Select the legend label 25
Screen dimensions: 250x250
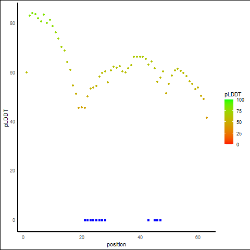239,134
